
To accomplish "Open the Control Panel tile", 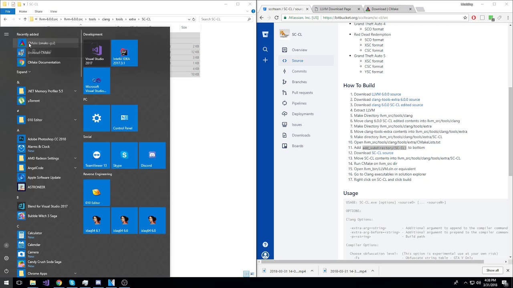I will coord(124,118).
